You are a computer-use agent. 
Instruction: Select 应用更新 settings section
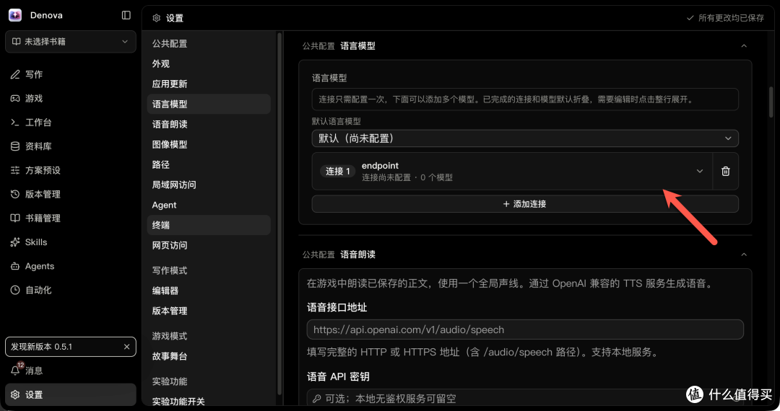(x=209, y=84)
